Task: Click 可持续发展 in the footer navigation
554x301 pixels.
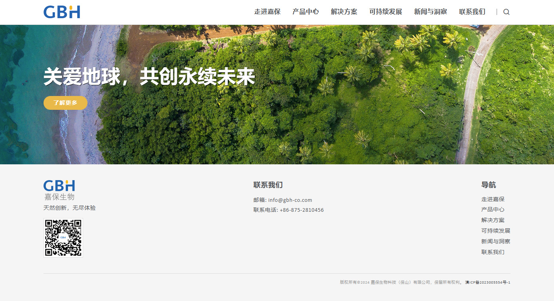Action: coord(495,231)
